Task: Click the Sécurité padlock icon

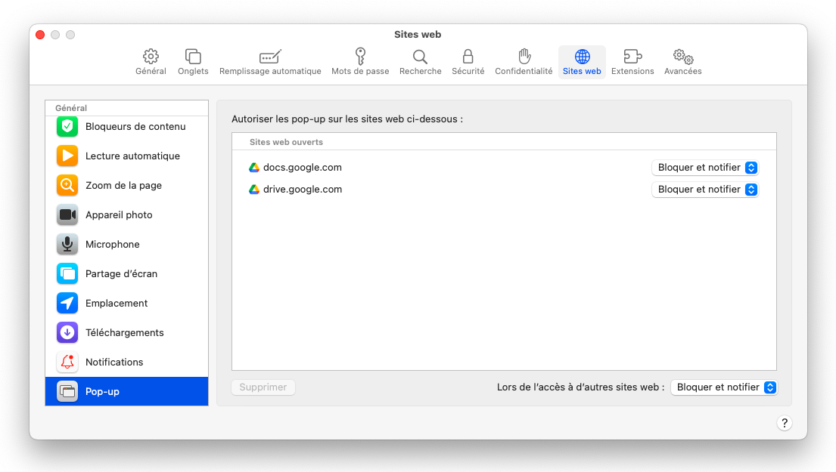Action: 468,57
